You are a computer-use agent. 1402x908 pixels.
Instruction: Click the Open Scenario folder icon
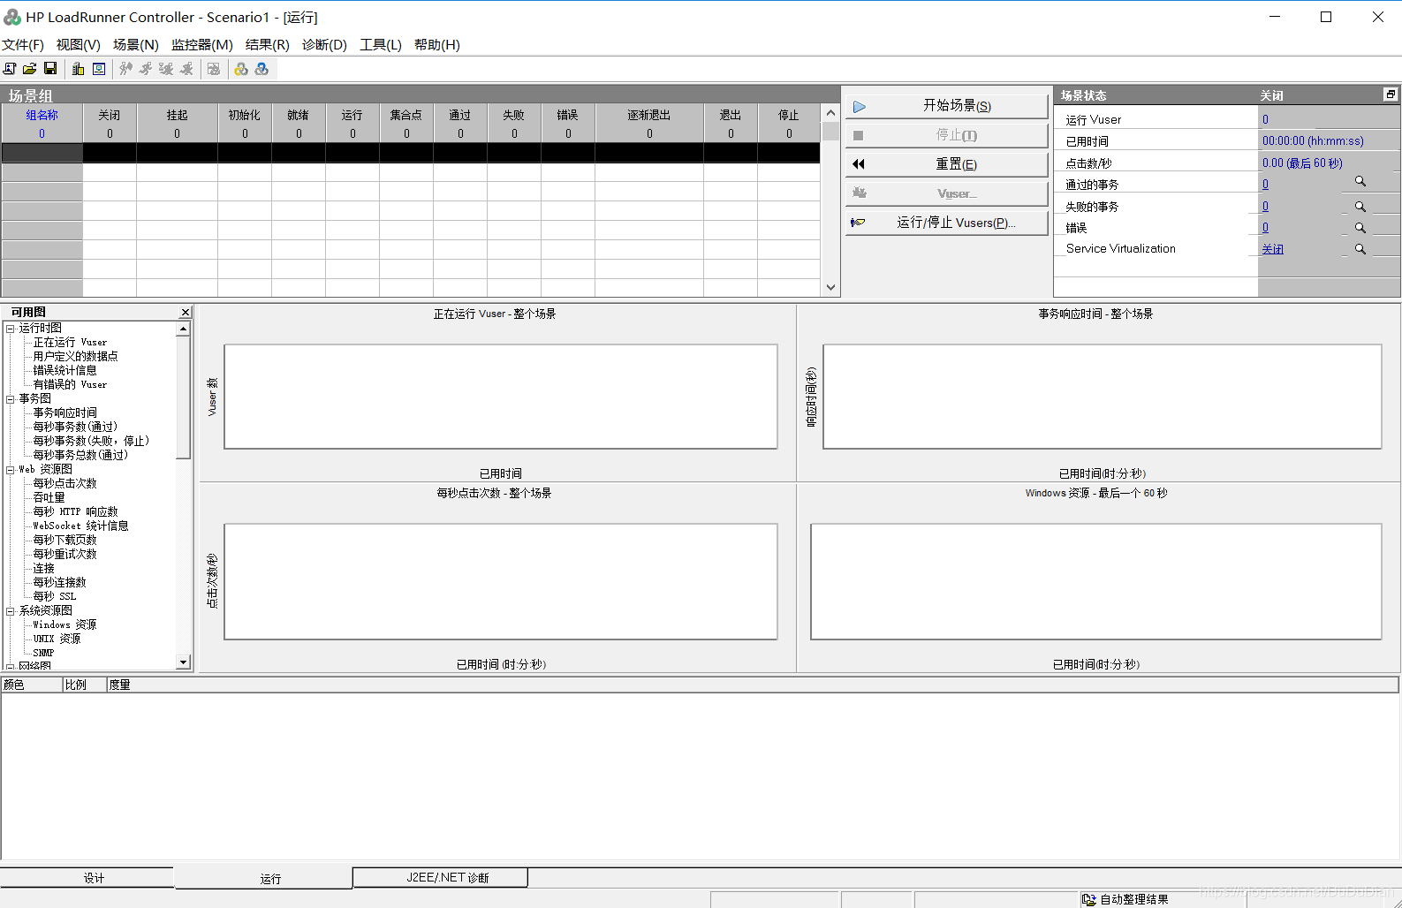click(30, 69)
